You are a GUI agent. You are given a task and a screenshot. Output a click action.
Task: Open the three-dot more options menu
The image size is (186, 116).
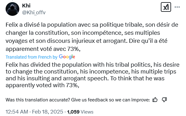tap(177, 7)
